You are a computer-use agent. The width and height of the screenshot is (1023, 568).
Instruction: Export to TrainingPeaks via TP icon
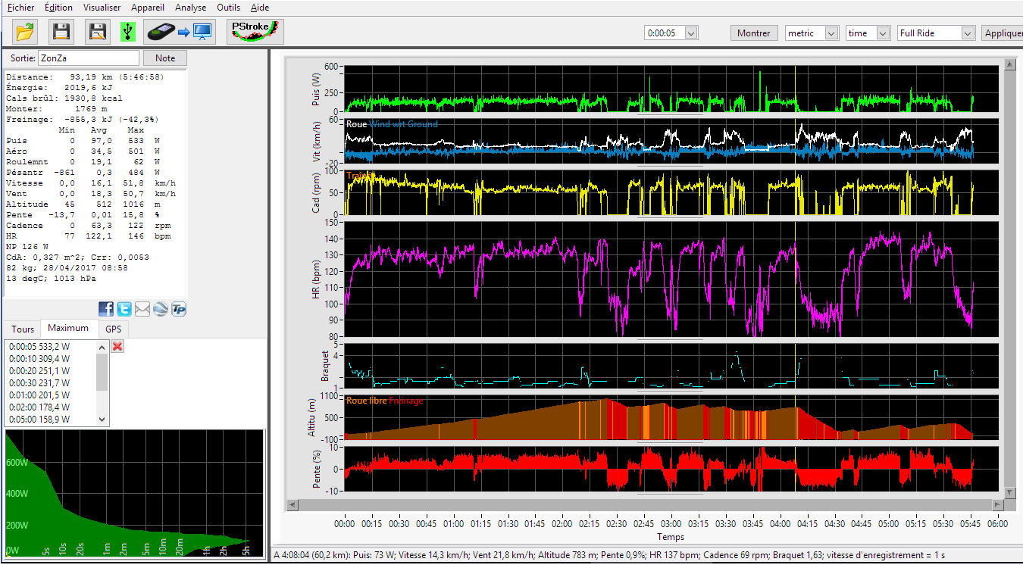179,309
